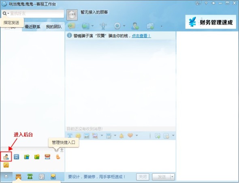
Task: Click the green telephone icon
Action: pyautogui.click(x=30, y=177)
